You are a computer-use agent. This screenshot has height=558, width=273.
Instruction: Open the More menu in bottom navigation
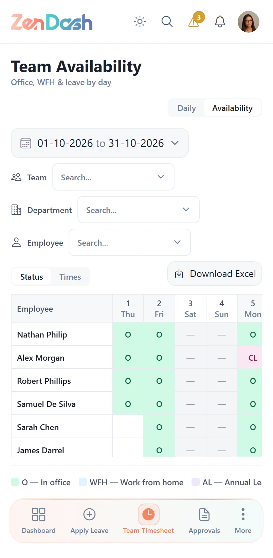[x=243, y=521]
